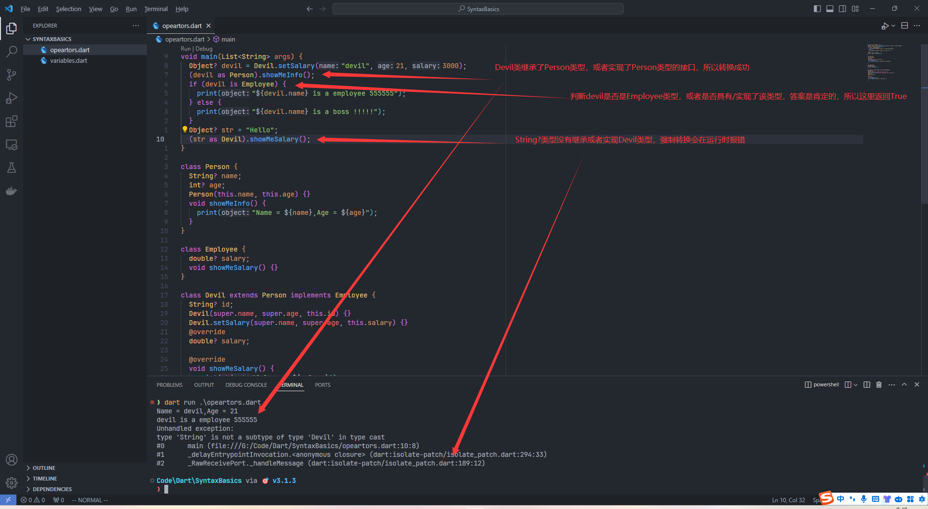Screen dimensions: 928x509
Task: Switch to the DEBUG CONSOLE tab
Action: 246,385
